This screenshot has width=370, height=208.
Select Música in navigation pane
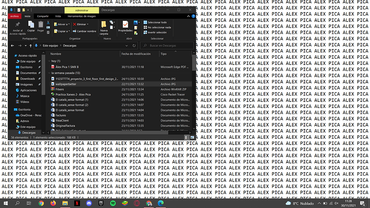tap(25, 96)
